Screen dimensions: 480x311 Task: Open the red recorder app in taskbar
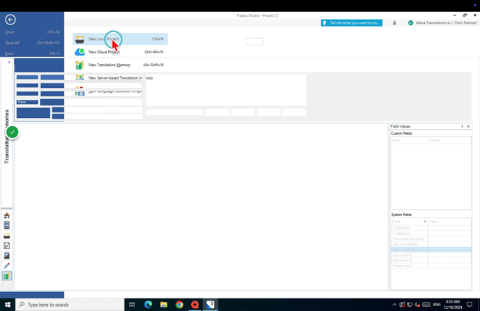pyautogui.click(x=195, y=305)
